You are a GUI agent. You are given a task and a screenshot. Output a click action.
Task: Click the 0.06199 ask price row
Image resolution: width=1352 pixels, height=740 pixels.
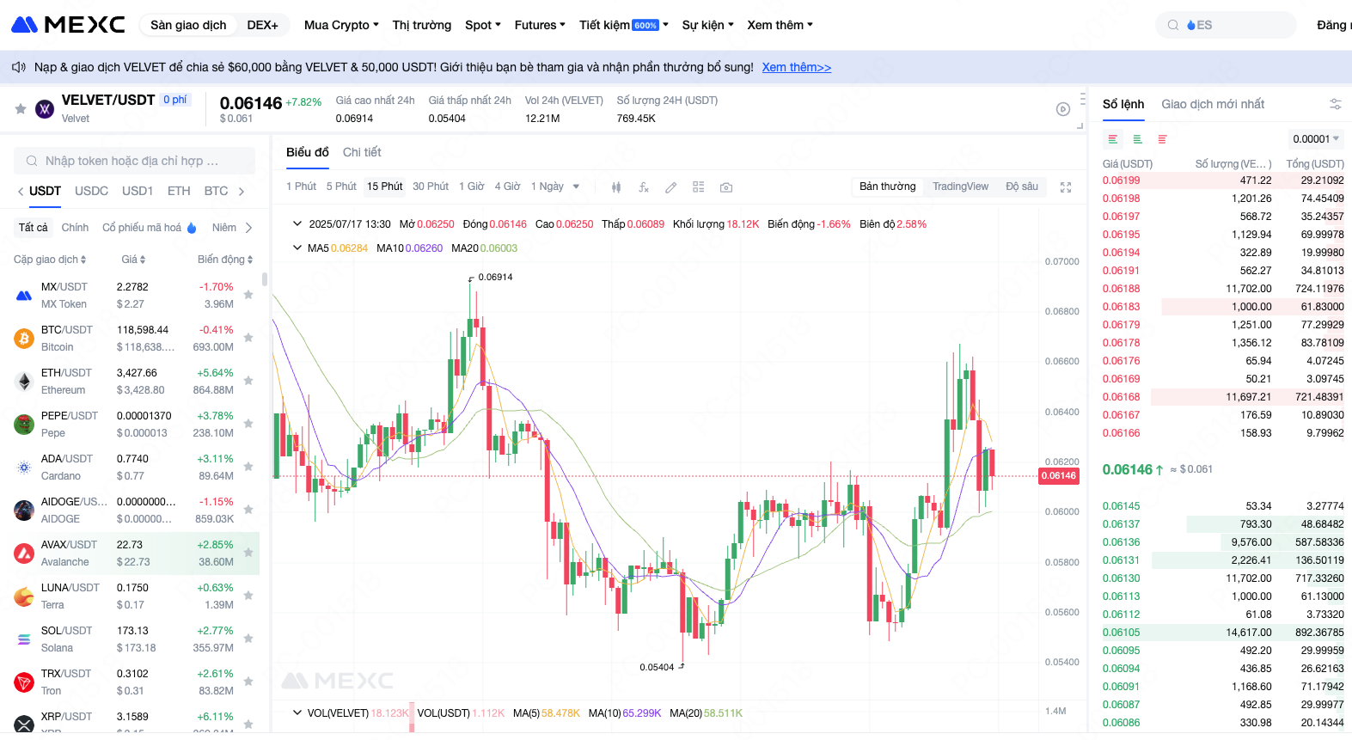coord(1223,180)
